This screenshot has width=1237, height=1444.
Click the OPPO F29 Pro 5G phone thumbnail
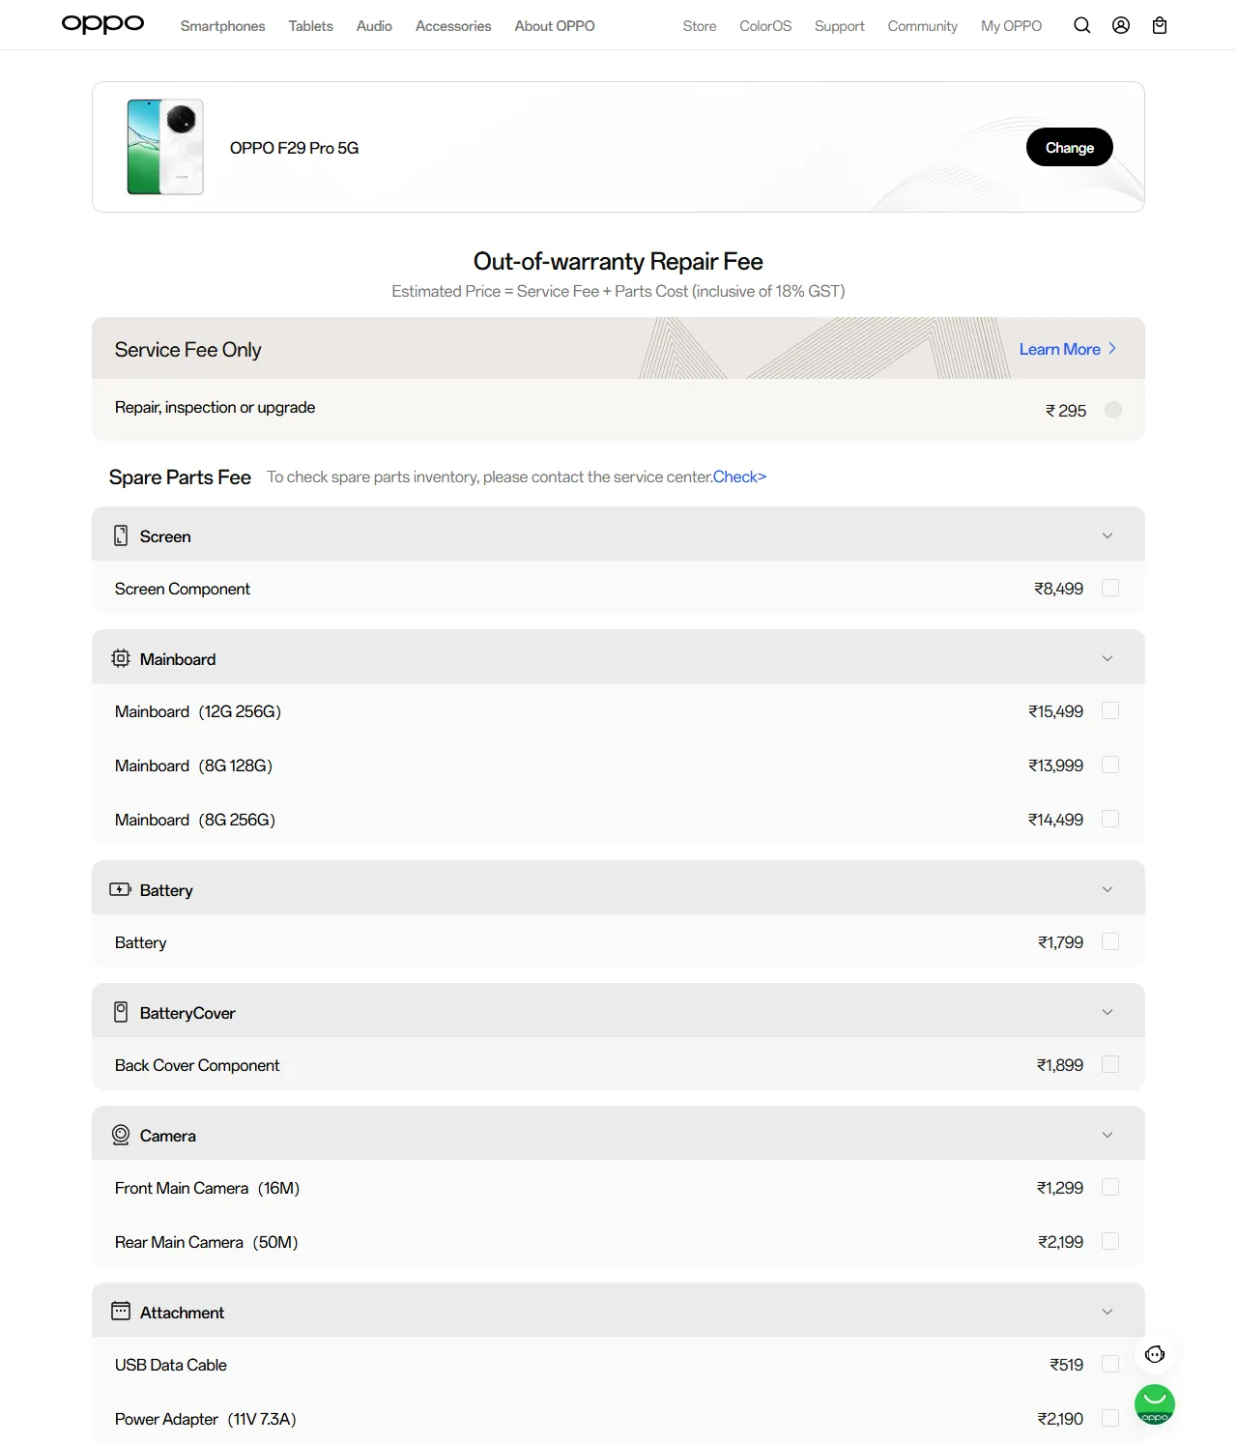pos(165,147)
